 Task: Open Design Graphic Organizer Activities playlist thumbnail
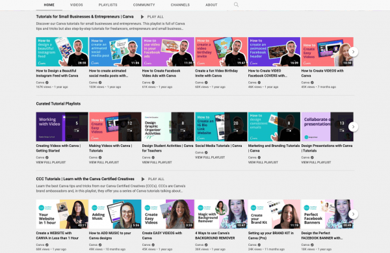168,127
